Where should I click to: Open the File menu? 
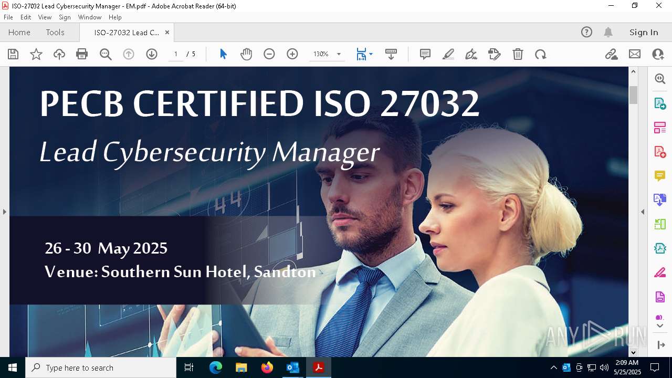click(8, 17)
